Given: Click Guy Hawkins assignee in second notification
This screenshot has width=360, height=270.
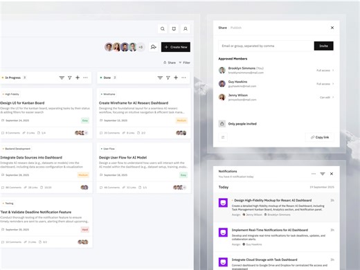Looking at the screenshot, I should 252,244.
